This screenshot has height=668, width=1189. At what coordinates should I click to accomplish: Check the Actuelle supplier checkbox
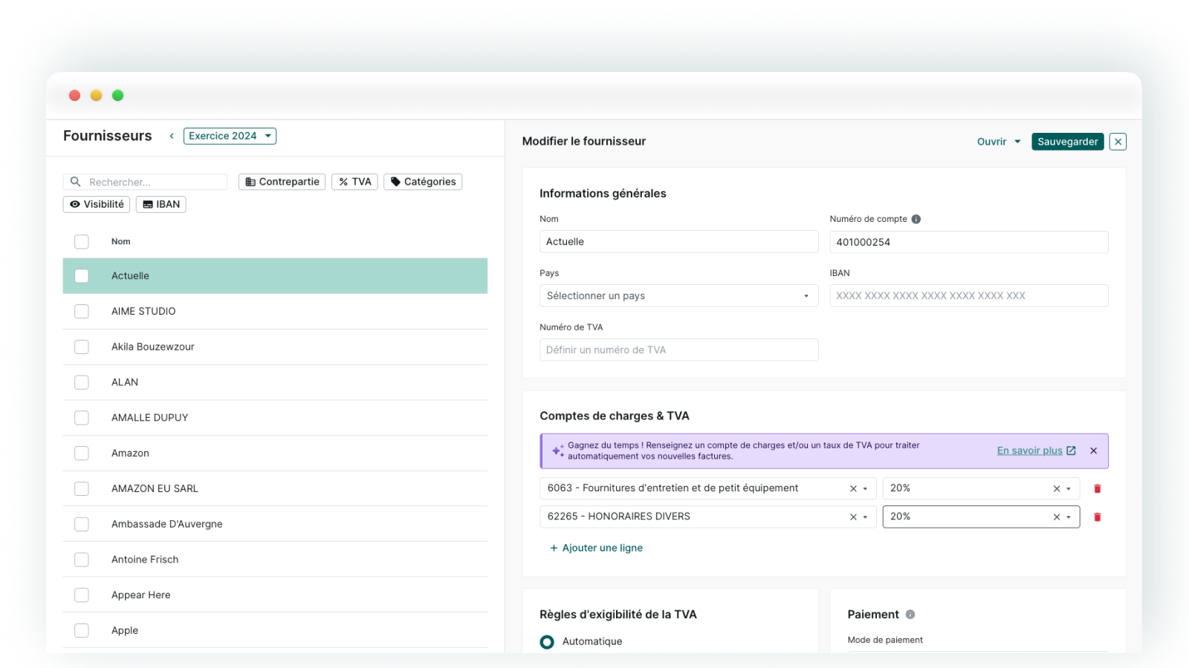82,276
